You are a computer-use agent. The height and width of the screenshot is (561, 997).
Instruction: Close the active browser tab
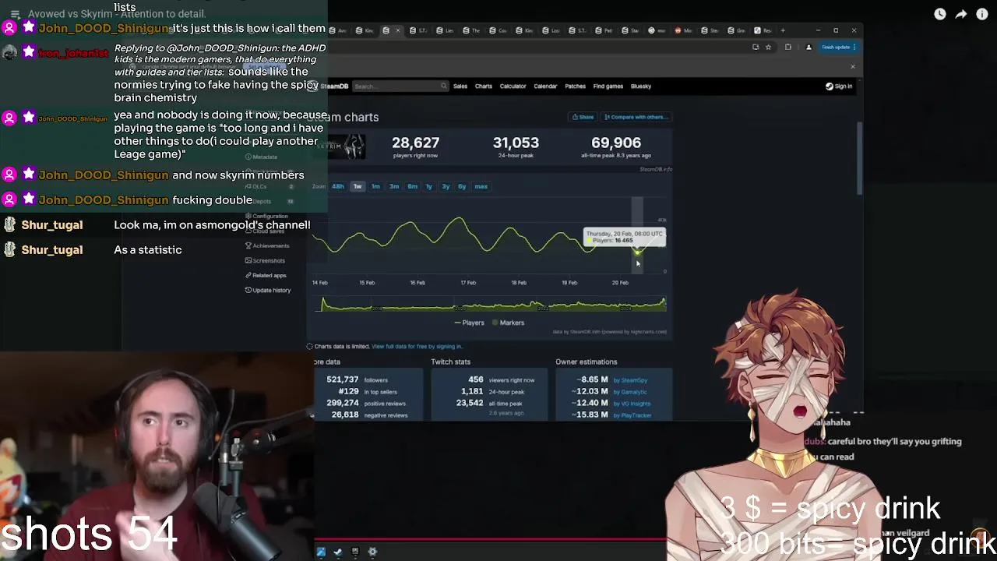point(398,30)
